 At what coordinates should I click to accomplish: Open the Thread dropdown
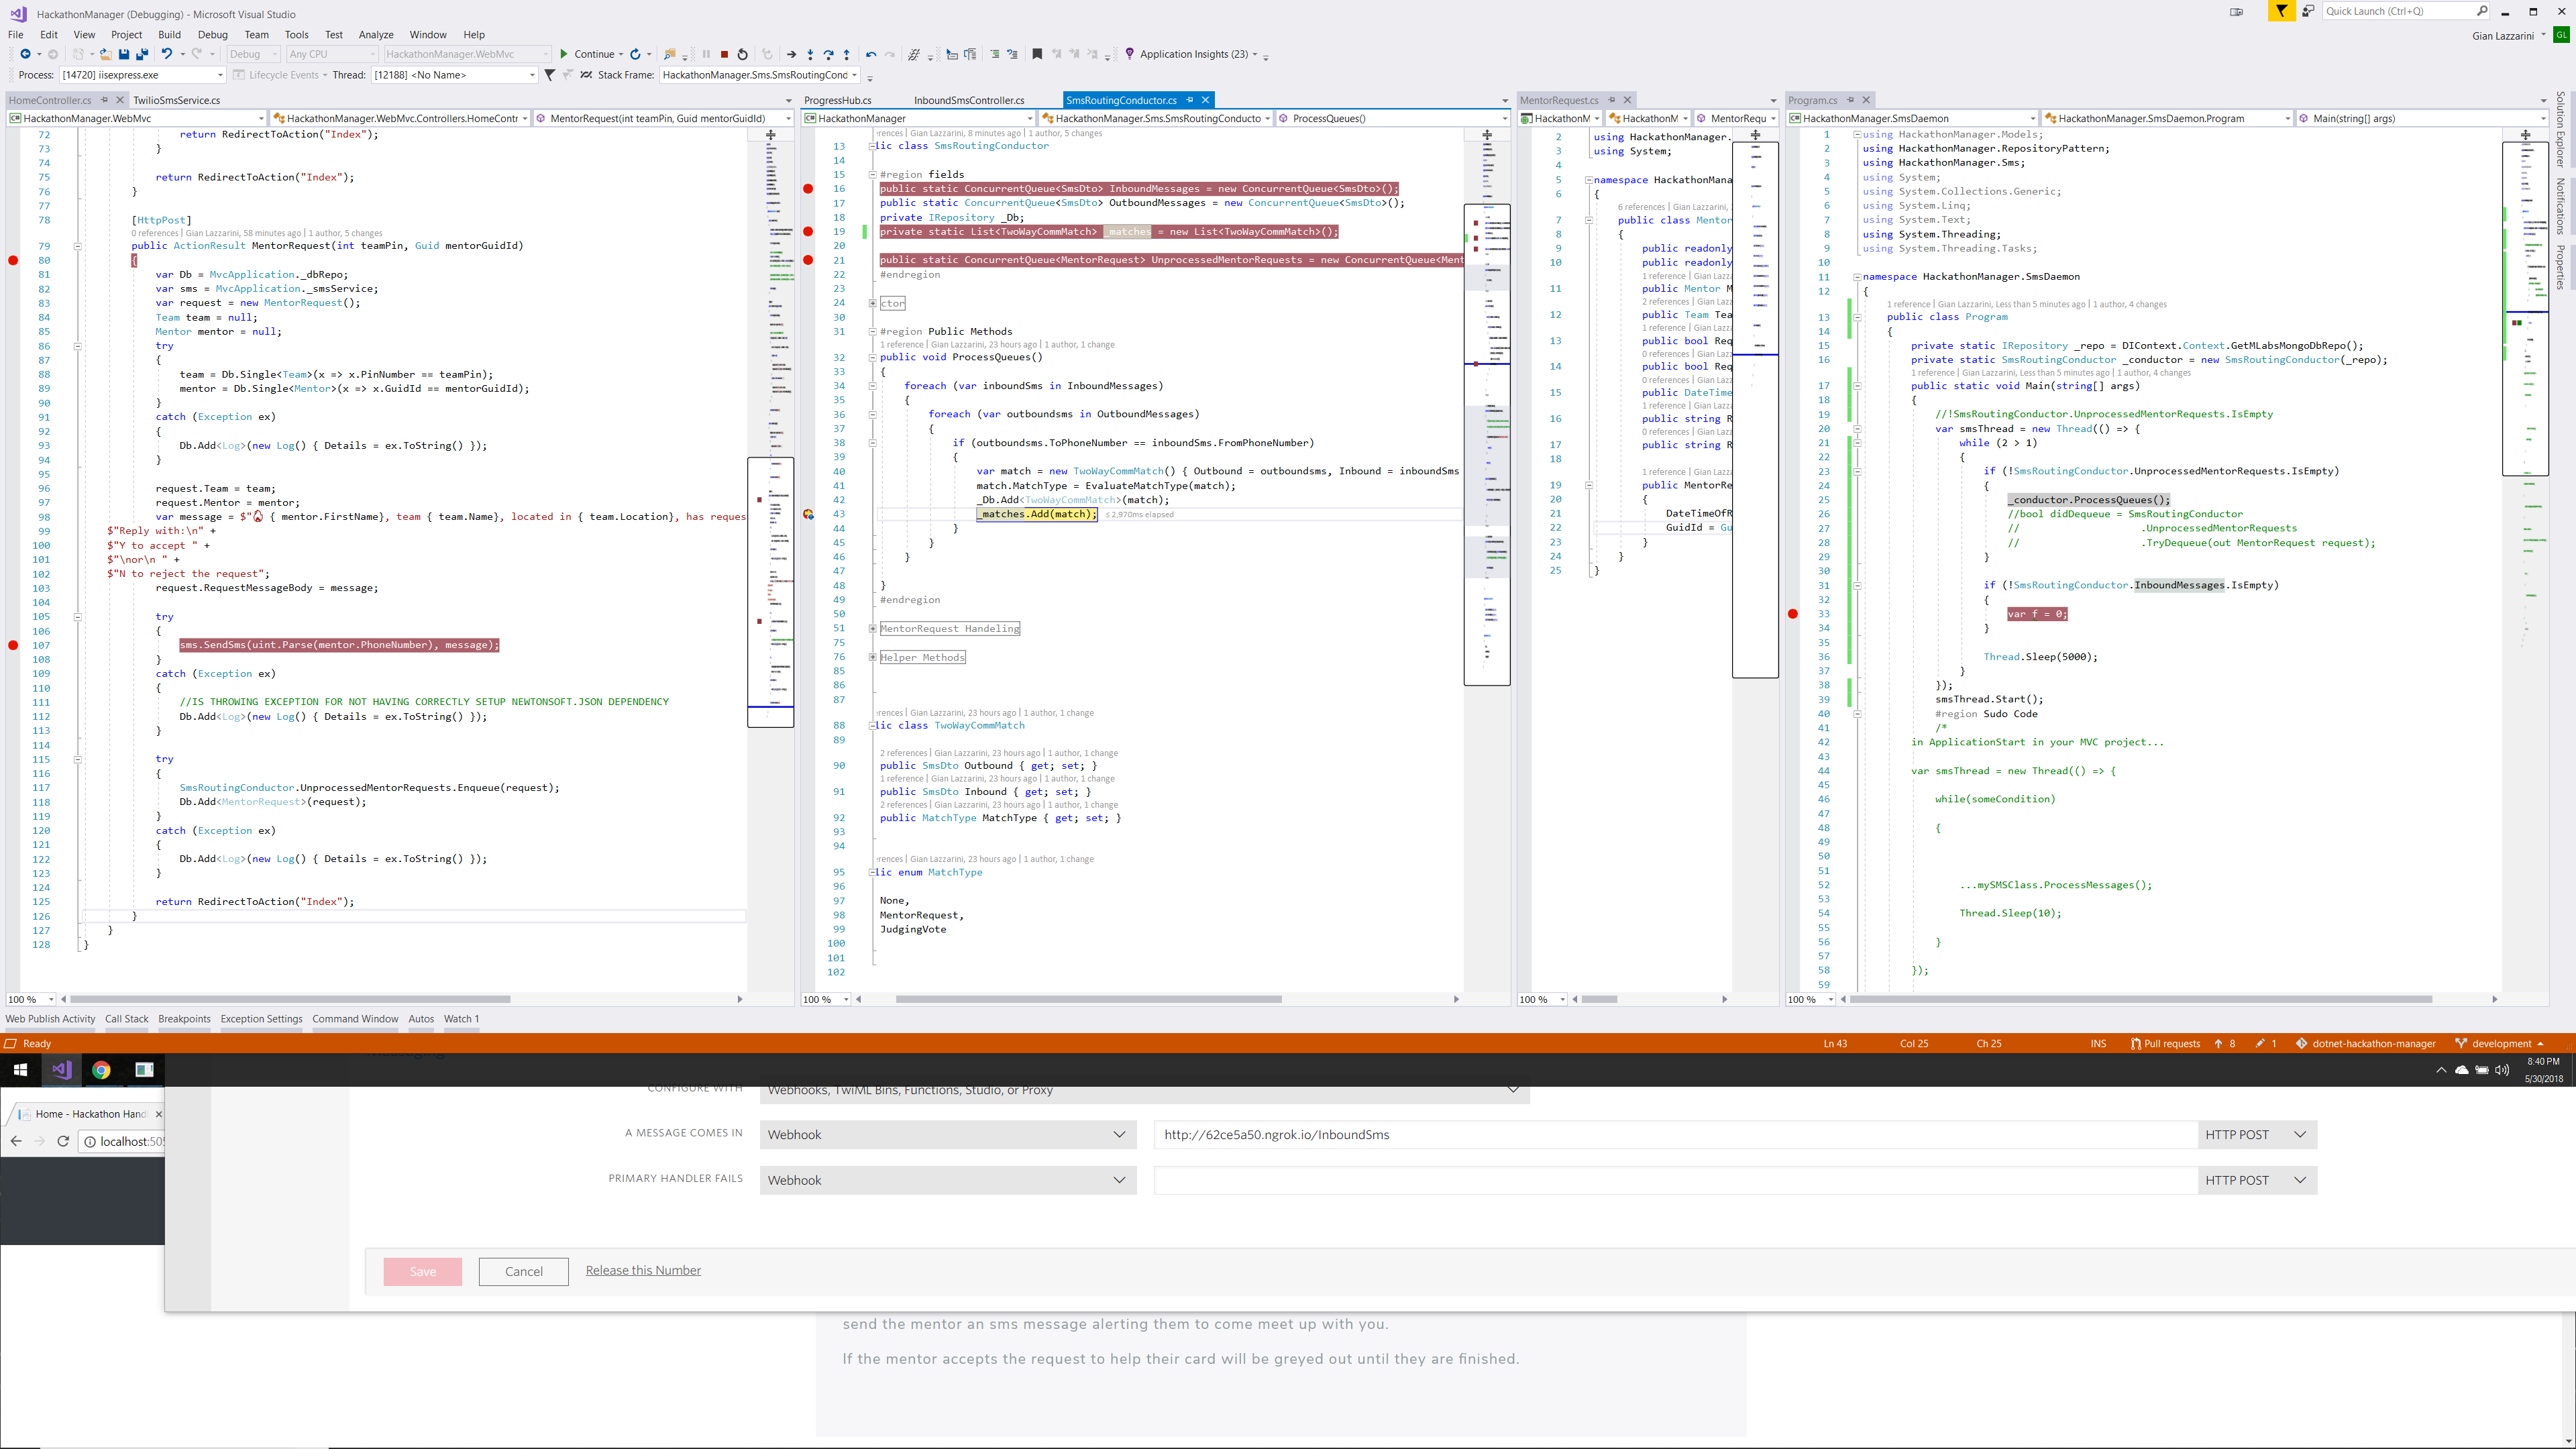point(454,75)
